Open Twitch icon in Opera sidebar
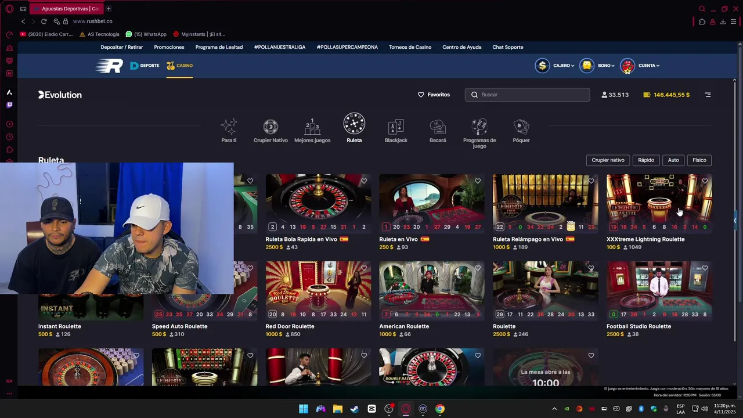 tap(9, 105)
